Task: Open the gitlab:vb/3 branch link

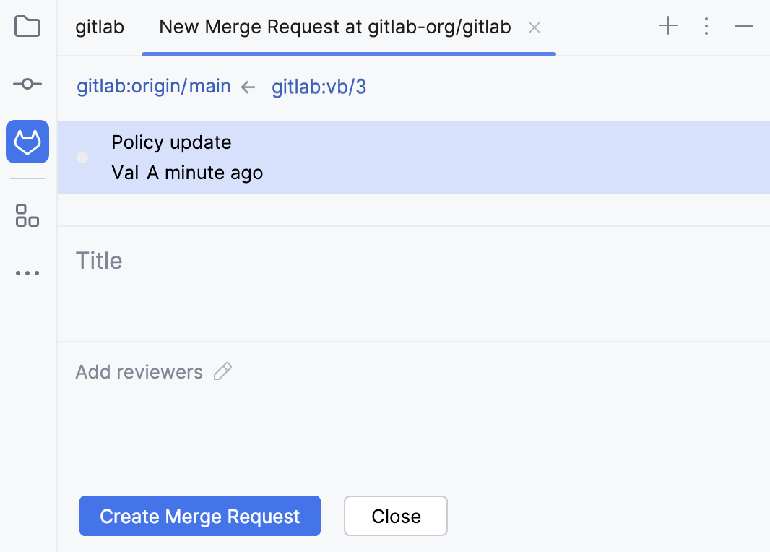Action: [319, 86]
